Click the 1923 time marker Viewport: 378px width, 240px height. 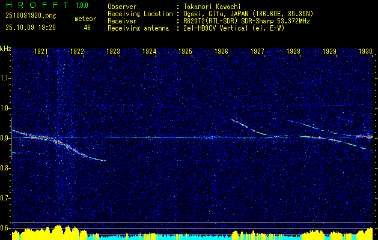coord(114,51)
